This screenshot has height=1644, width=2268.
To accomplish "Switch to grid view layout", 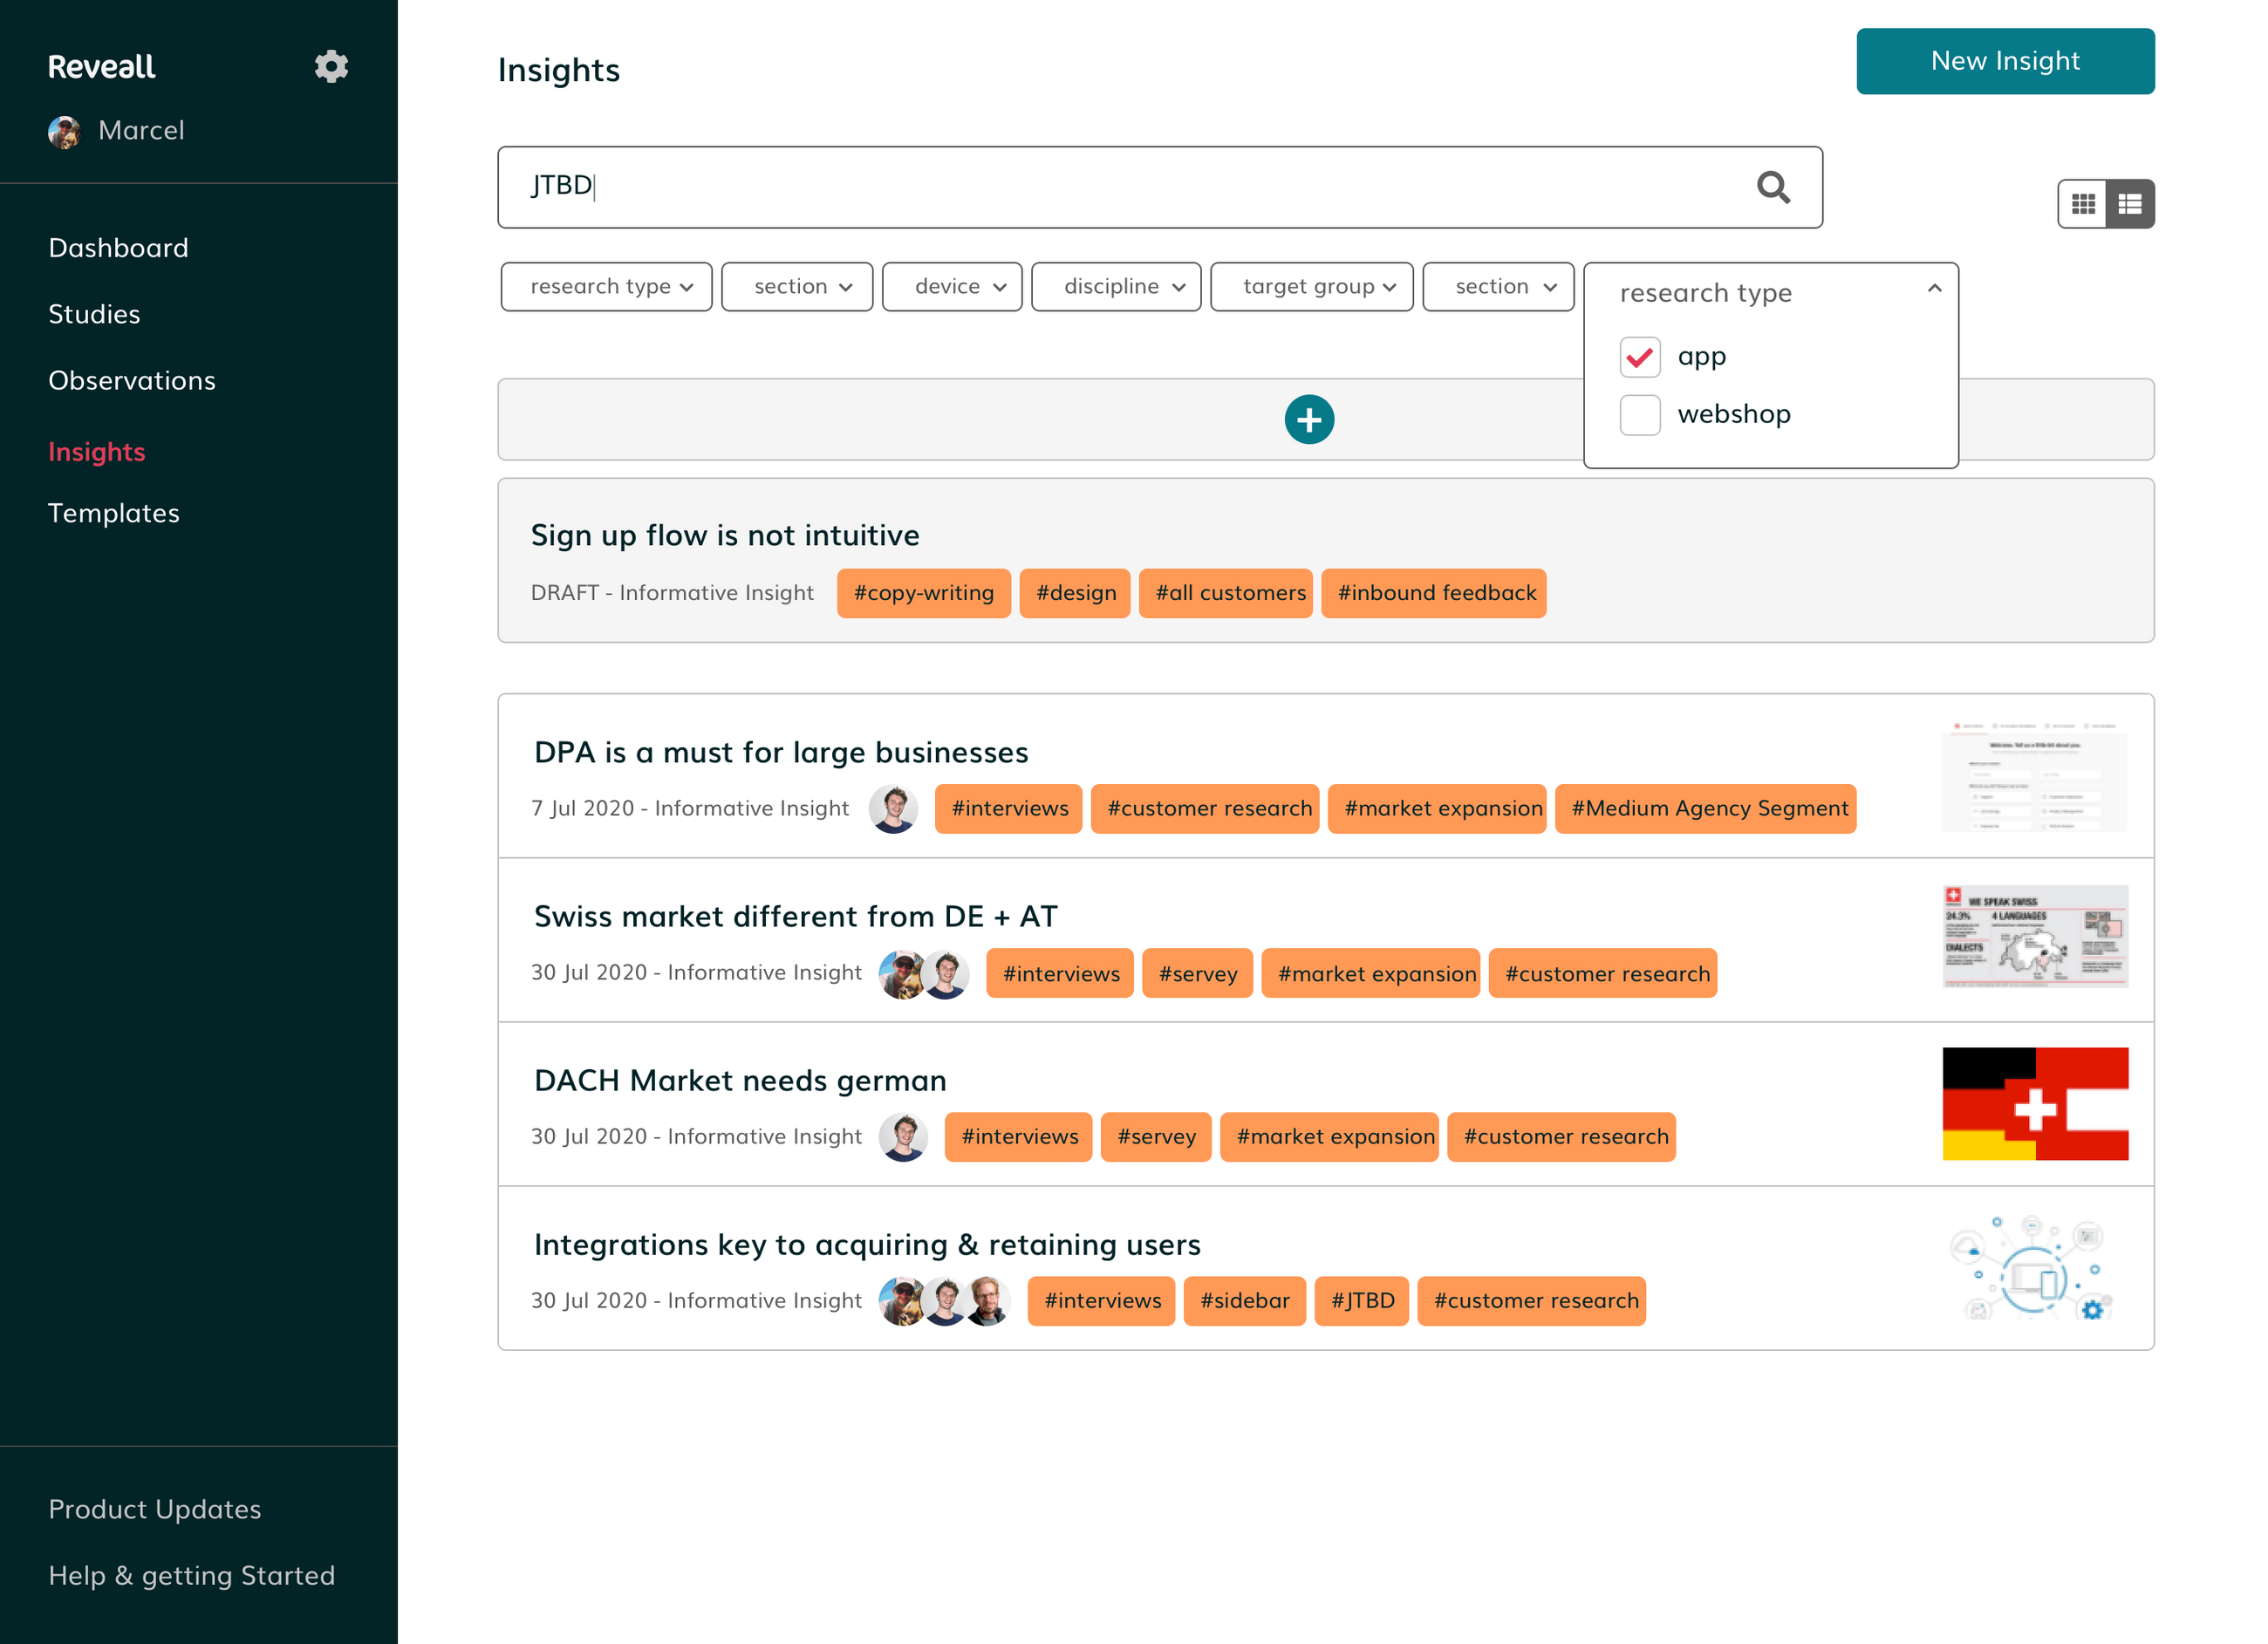I will pos(2083,204).
